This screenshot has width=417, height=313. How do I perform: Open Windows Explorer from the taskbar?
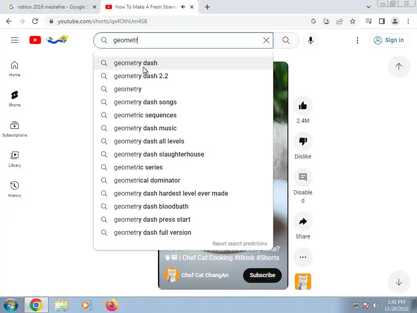coord(61,305)
